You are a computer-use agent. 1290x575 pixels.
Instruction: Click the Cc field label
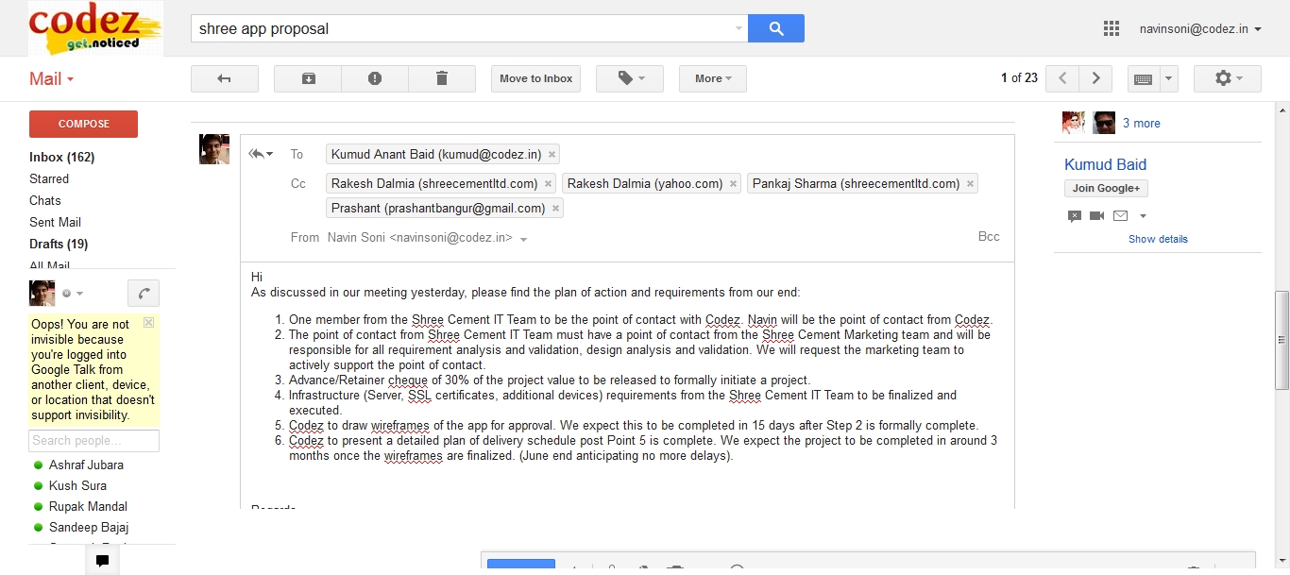pos(298,184)
